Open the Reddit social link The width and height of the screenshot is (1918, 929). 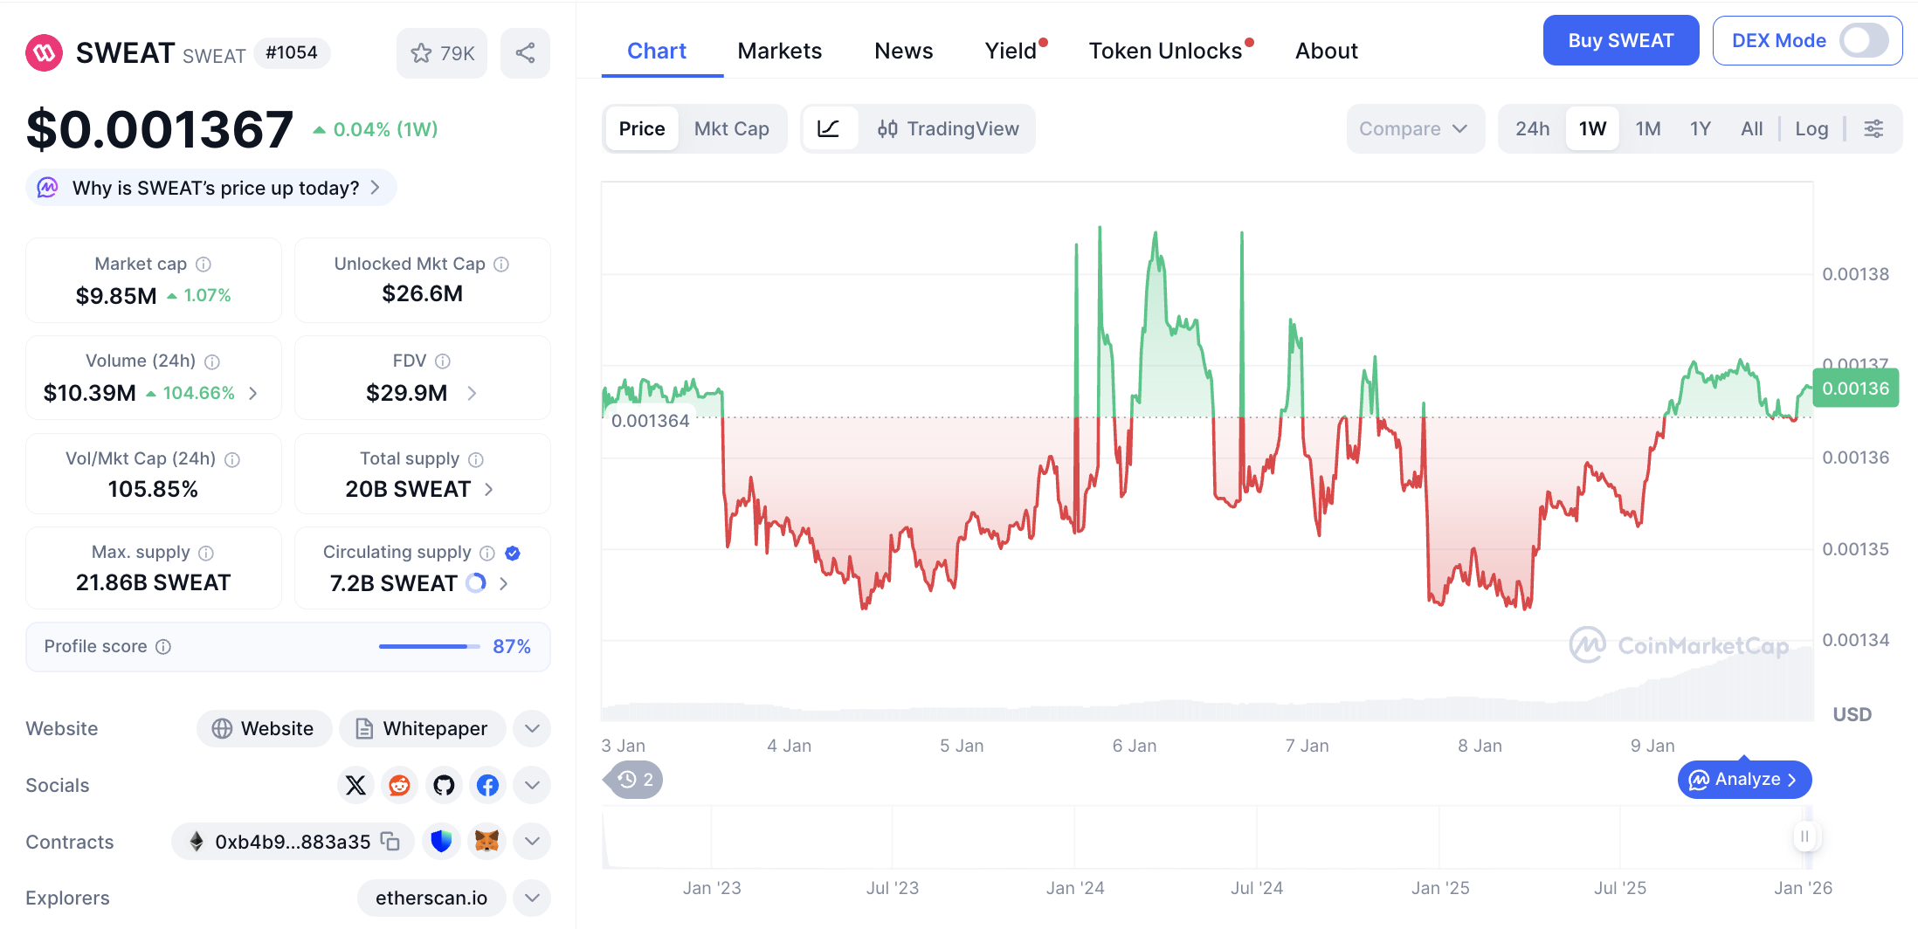[x=399, y=786]
